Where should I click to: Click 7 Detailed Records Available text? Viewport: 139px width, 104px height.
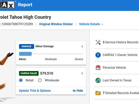[x=121, y=93]
